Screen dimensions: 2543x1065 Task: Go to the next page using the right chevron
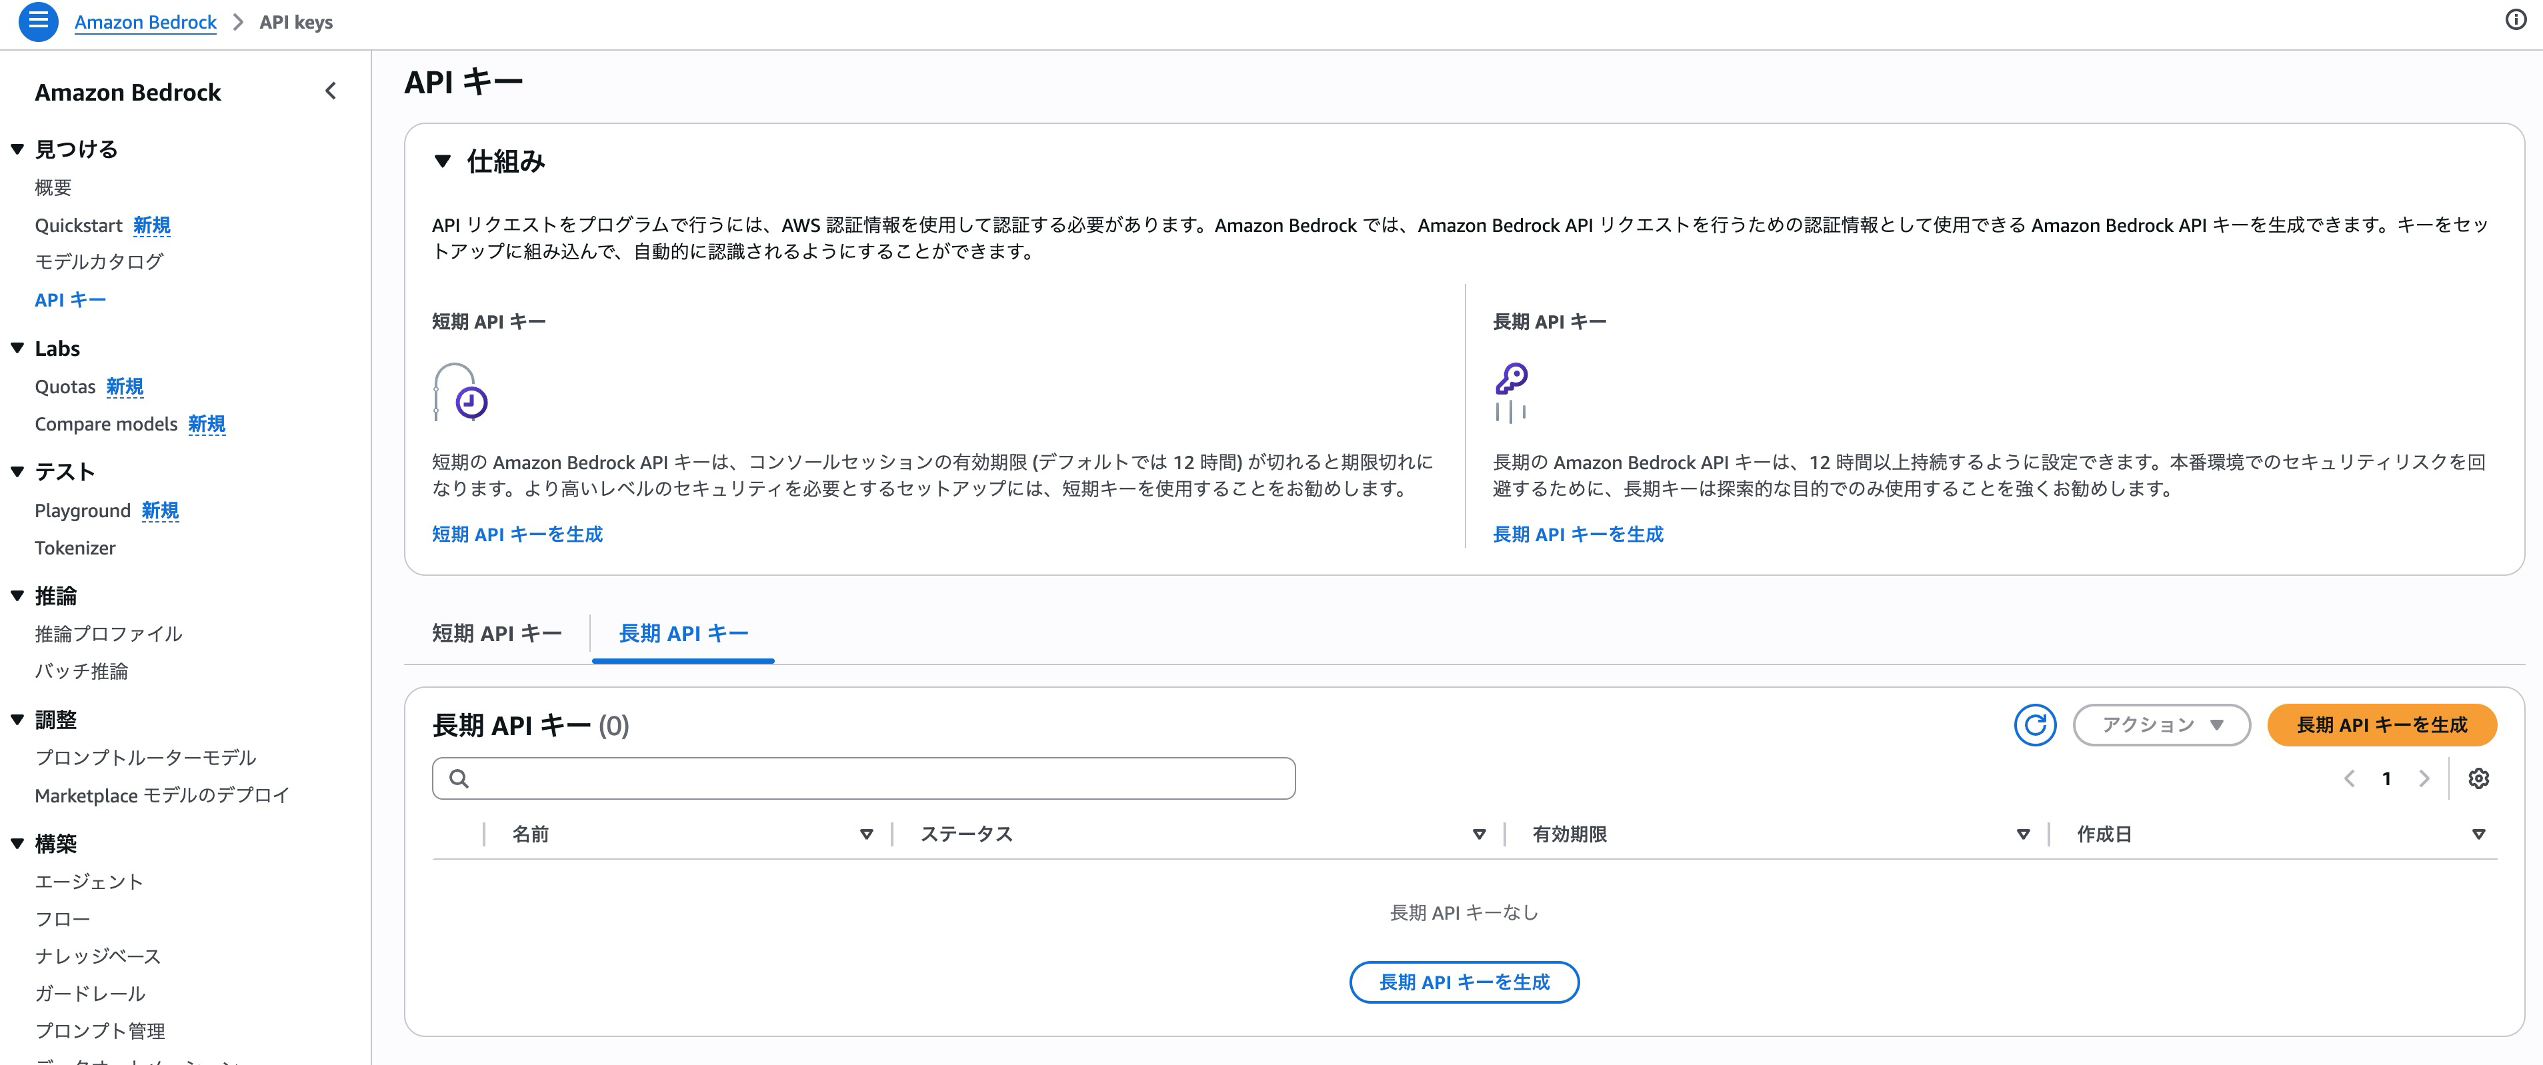pyautogui.click(x=2424, y=779)
